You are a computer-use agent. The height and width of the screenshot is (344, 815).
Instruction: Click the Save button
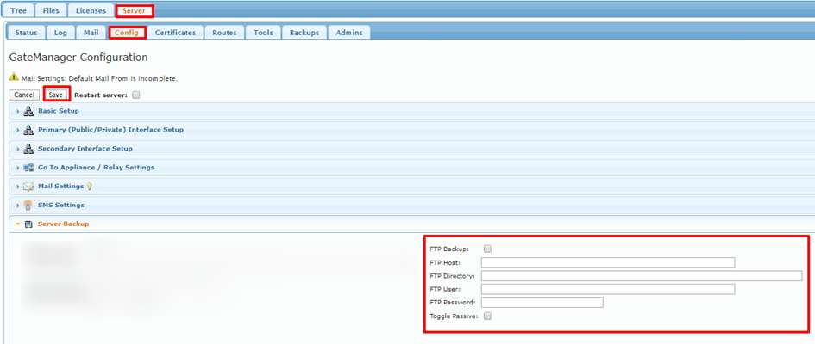[55, 95]
